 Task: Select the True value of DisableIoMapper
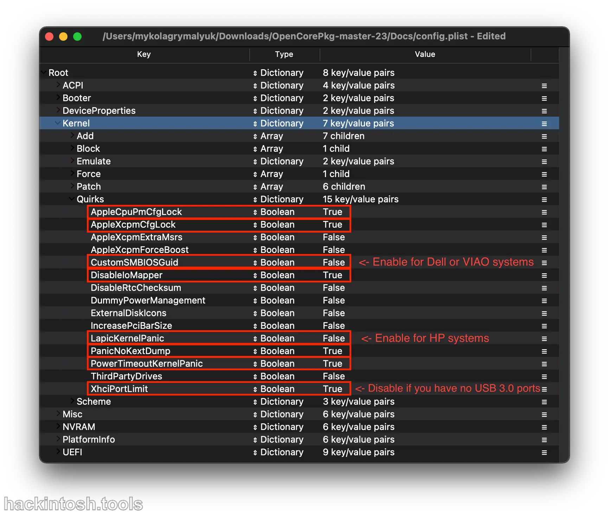pos(333,275)
